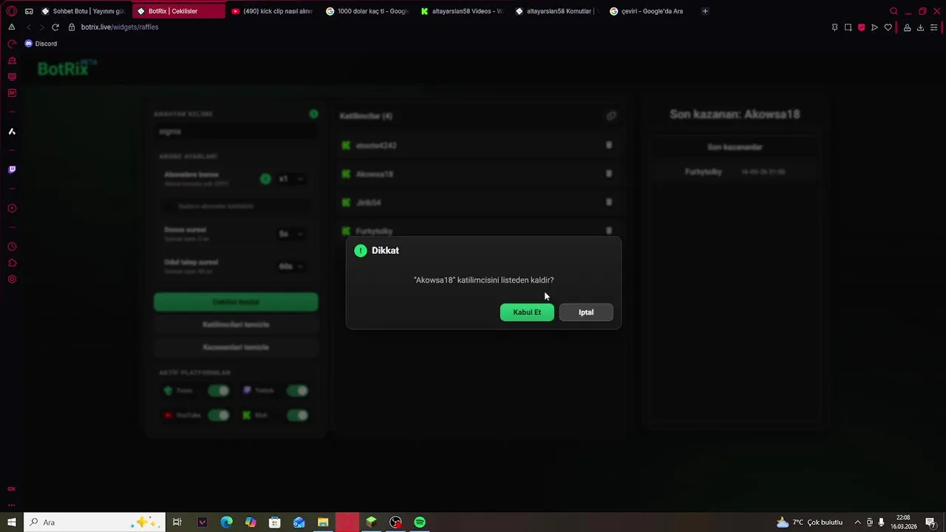Open History clock icon in sidebar

[11, 247]
